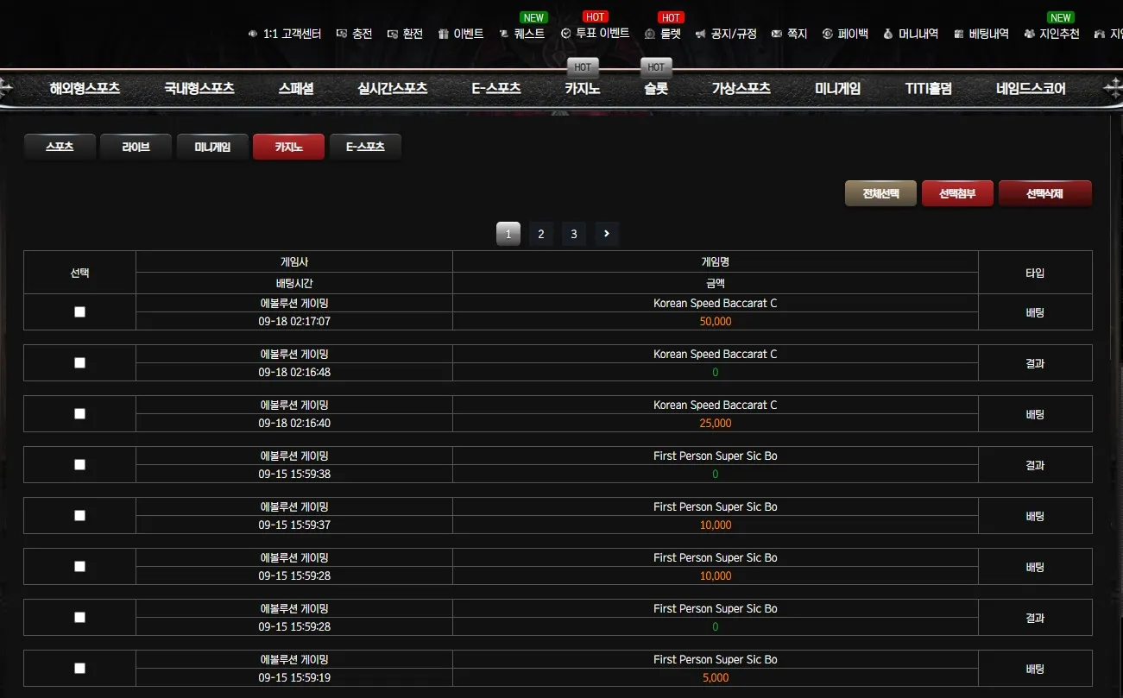Check the 02:17:07 Korean Speed Baccarat row
The width and height of the screenshot is (1123, 698).
tap(80, 311)
